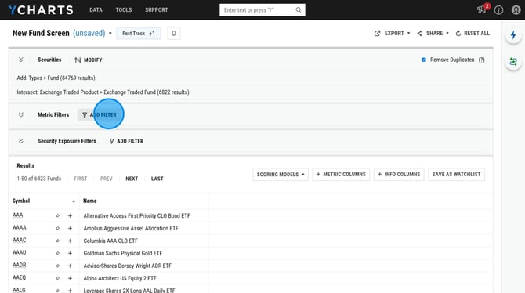
Task: Sort by the Symbol column arrow
Action: pyautogui.click(x=74, y=201)
